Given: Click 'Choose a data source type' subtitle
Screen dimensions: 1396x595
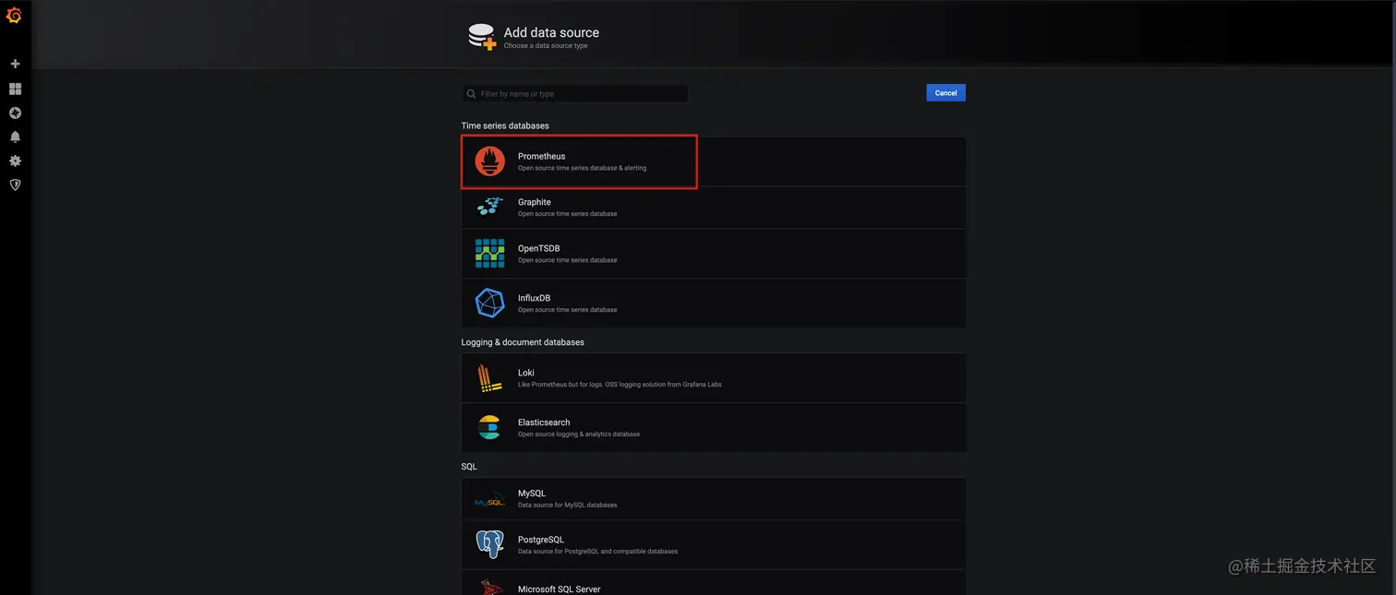Looking at the screenshot, I should pyautogui.click(x=546, y=46).
